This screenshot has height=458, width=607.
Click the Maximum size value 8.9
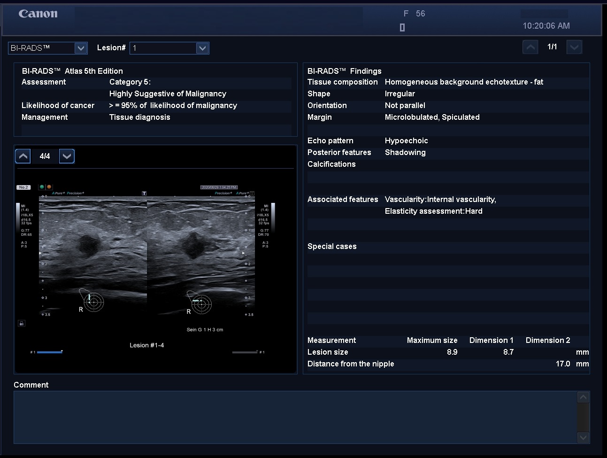click(x=452, y=352)
